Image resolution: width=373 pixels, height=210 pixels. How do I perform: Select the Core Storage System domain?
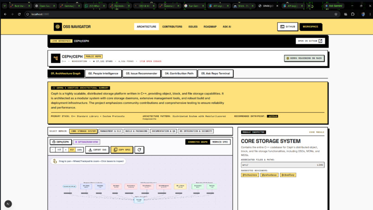pos(83,131)
